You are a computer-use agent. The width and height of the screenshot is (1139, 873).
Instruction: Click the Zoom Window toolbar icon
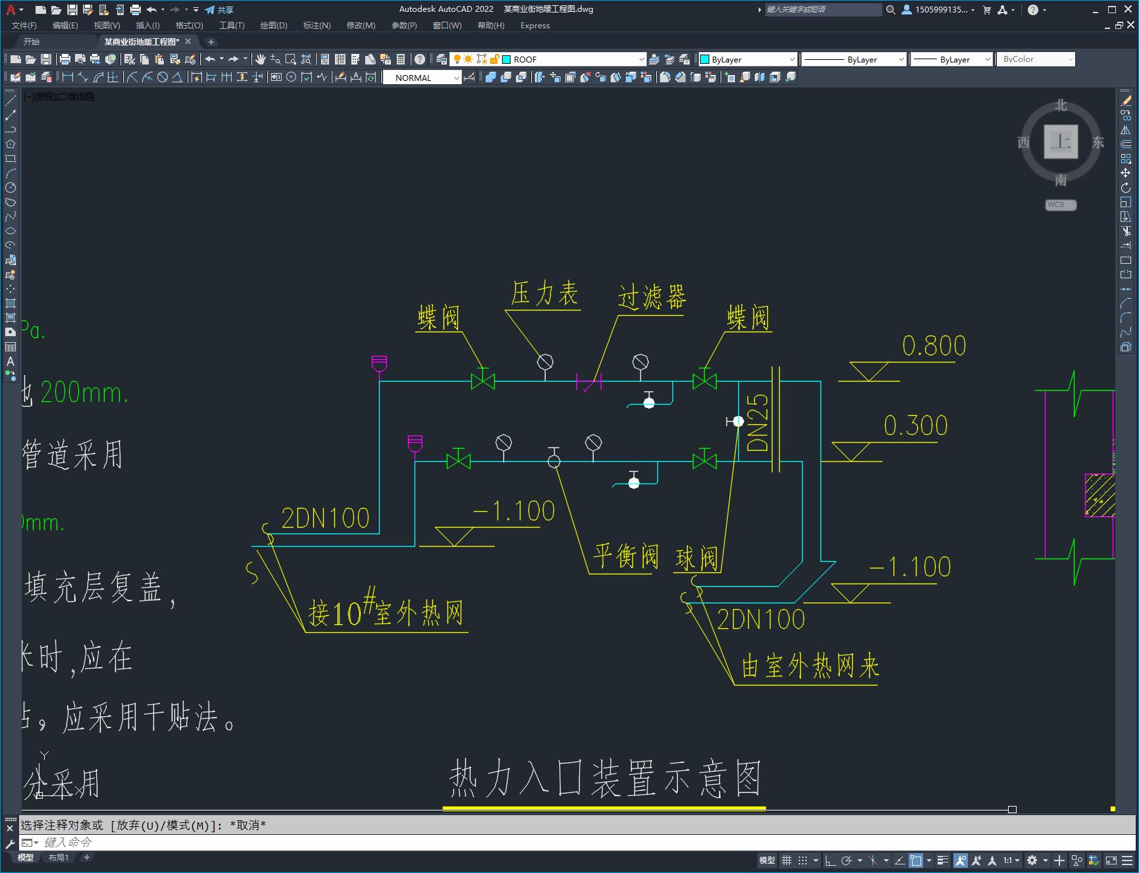tap(291, 59)
